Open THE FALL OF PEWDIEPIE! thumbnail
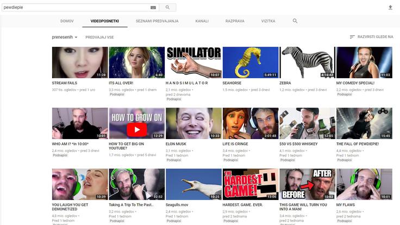The image size is (400, 225). coord(364,123)
